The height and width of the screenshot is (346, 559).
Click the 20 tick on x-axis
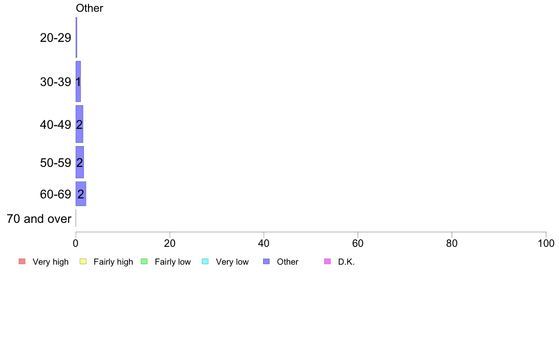pos(170,244)
